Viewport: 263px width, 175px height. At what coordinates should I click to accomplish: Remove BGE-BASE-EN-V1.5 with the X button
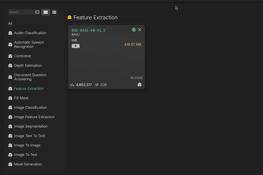click(140, 29)
